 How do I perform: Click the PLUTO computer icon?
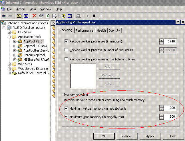tap(9, 28)
